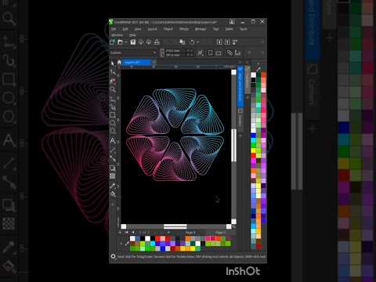Open the Bitmaps menu
The height and width of the screenshot is (282, 376).
point(201,29)
